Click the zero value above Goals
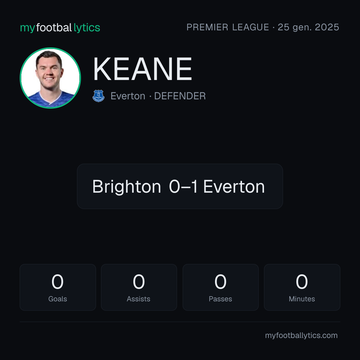 point(57,282)
